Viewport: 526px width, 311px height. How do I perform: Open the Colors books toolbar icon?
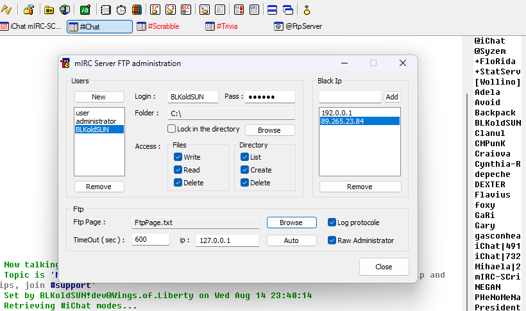point(137,10)
